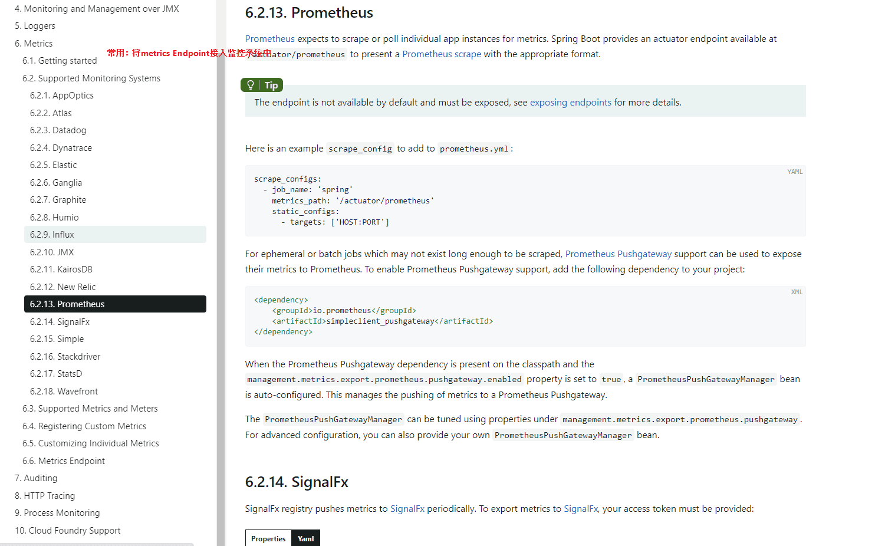Switch to the Yaml tab

(x=305, y=538)
